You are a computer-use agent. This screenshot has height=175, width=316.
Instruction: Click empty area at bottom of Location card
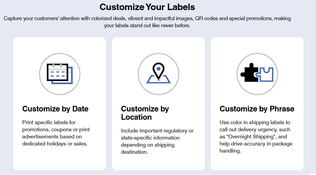pyautogui.click(x=158, y=163)
